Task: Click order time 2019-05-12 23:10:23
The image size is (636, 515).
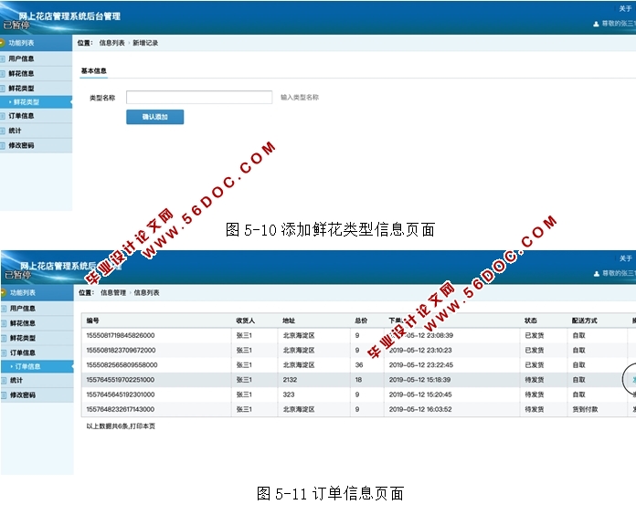Action: pyautogui.click(x=420, y=350)
